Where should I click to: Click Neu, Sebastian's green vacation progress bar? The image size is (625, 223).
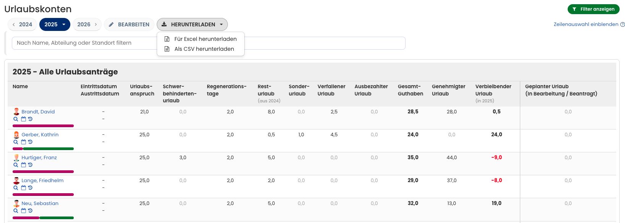tap(56, 218)
